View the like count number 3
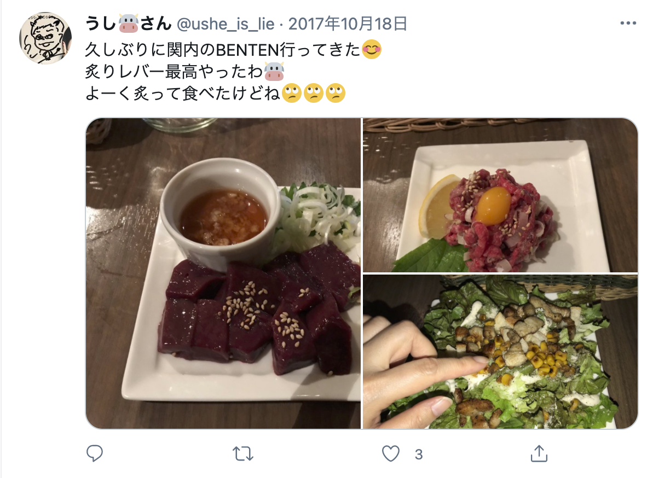This screenshot has height=478, width=653. pyautogui.click(x=419, y=454)
